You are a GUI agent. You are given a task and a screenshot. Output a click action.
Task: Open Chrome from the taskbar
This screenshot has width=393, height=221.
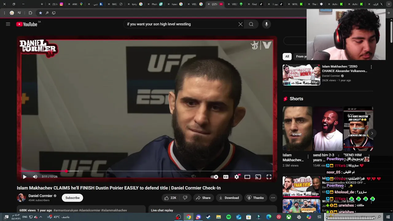(x=189, y=217)
